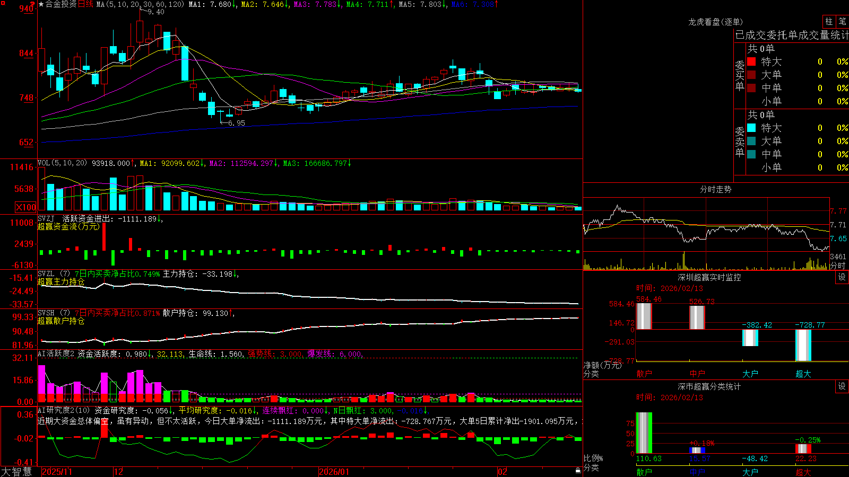Click the 9.40 high price annotation
This screenshot has height=477, width=849.
(156, 12)
